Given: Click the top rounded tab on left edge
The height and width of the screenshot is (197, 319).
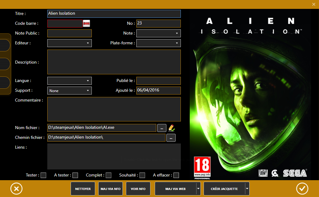Looking at the screenshot, I should (5, 45).
